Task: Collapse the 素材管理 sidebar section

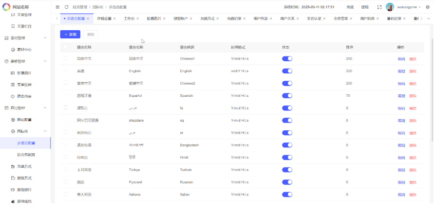Action: (x=45, y=38)
